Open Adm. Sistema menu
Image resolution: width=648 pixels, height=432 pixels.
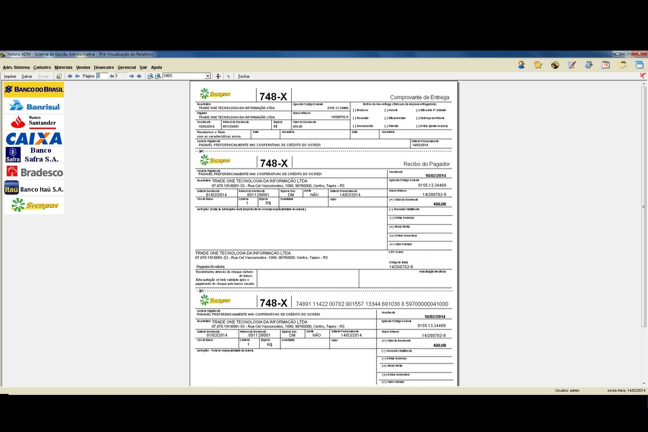click(x=16, y=68)
